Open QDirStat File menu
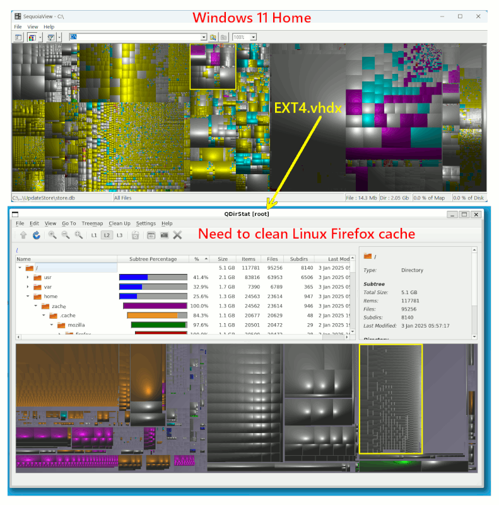 coord(20,223)
